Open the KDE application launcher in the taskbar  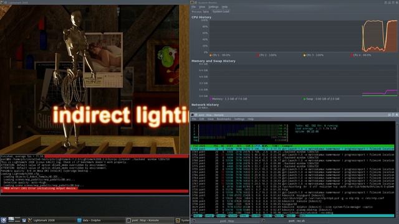tap(3, 220)
